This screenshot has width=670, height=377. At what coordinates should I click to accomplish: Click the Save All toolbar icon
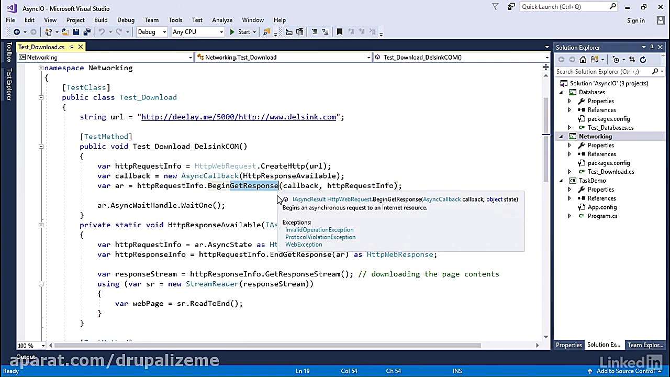click(x=87, y=32)
